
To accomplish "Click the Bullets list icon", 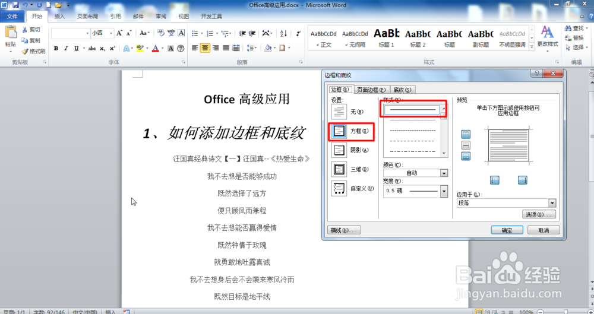I will [195, 33].
